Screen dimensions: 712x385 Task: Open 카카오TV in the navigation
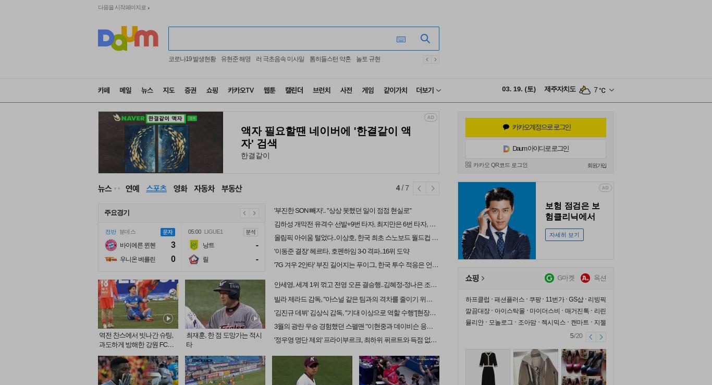point(241,90)
